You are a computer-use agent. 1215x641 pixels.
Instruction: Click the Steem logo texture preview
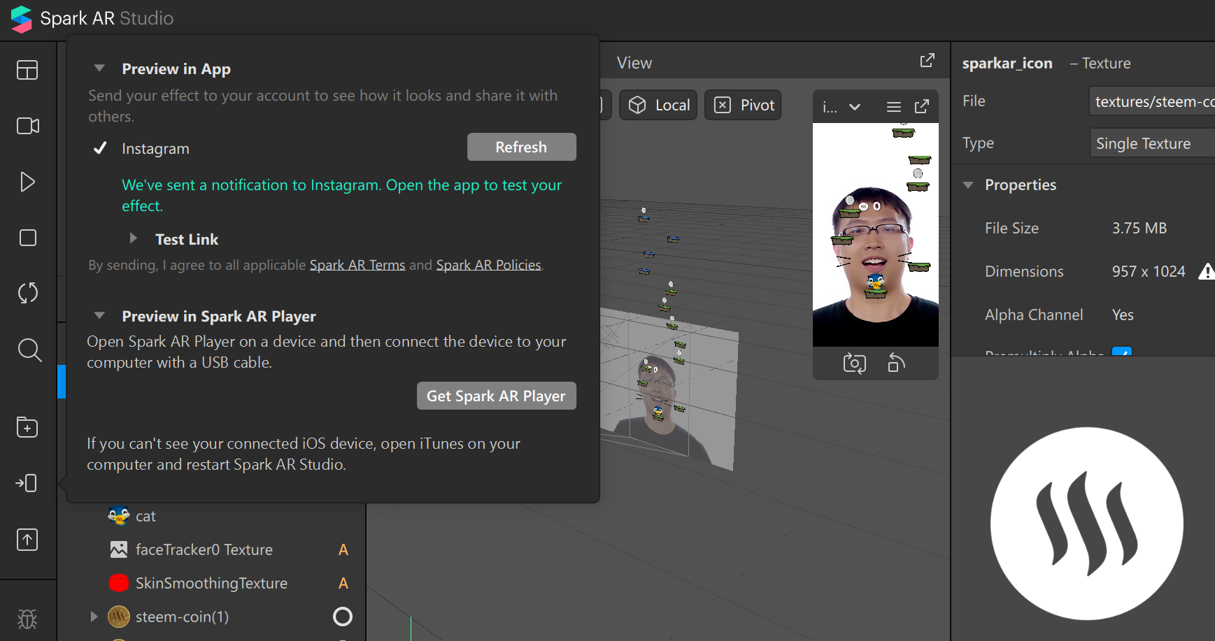coord(1086,524)
